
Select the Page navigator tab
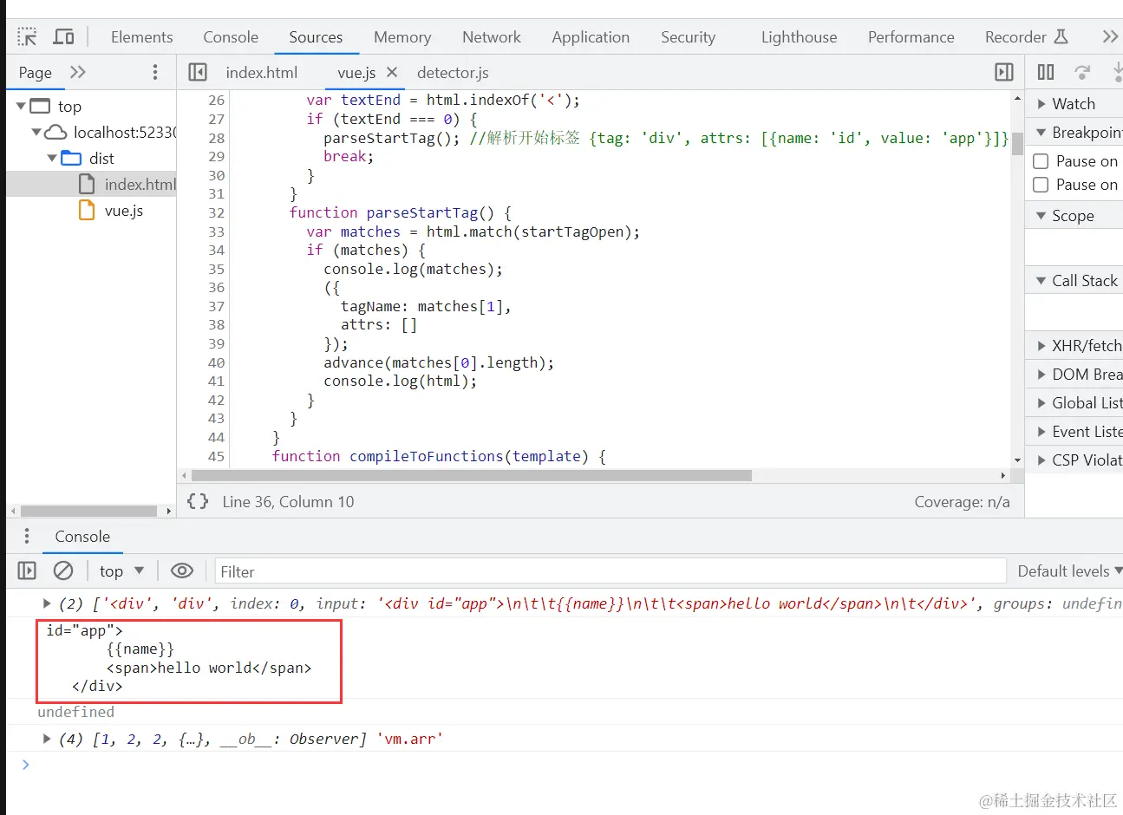[36, 73]
